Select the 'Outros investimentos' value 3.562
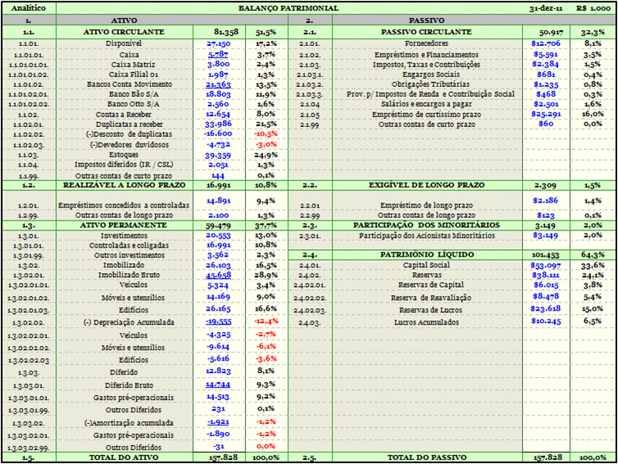Viewport: 618px width, 464px height. click(218, 255)
